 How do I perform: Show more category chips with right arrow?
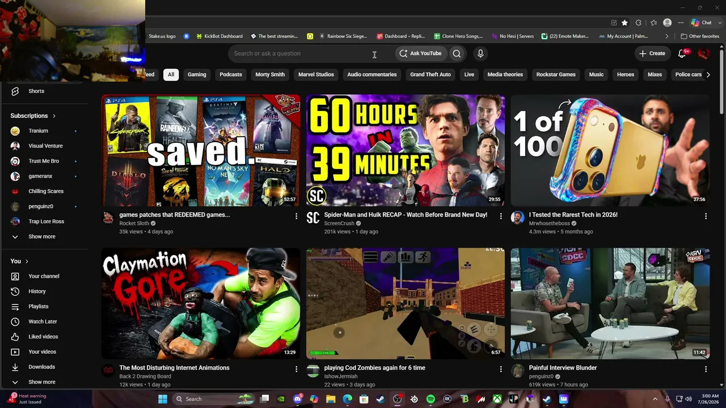(x=708, y=74)
